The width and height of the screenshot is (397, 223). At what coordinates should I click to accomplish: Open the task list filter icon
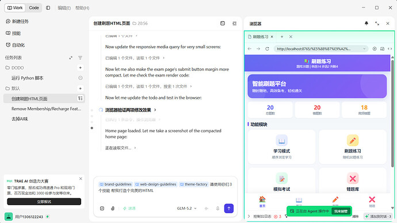coord(80,57)
